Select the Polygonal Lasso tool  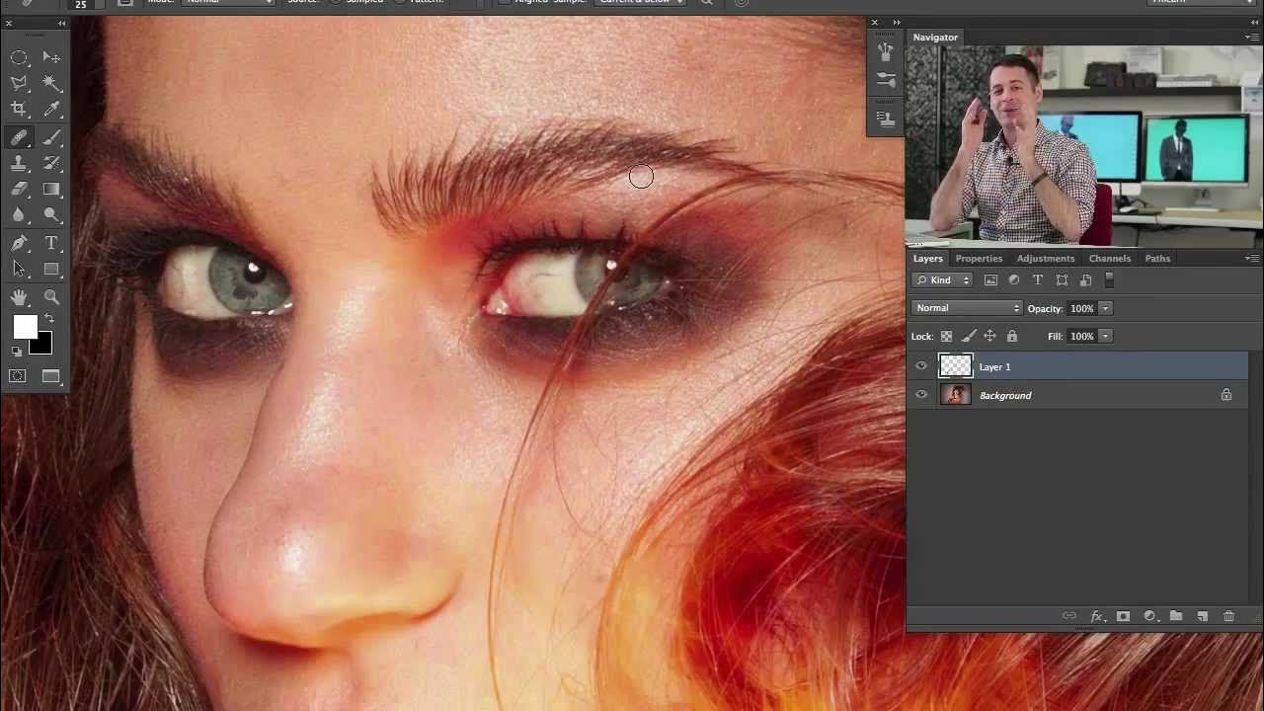click(19, 84)
